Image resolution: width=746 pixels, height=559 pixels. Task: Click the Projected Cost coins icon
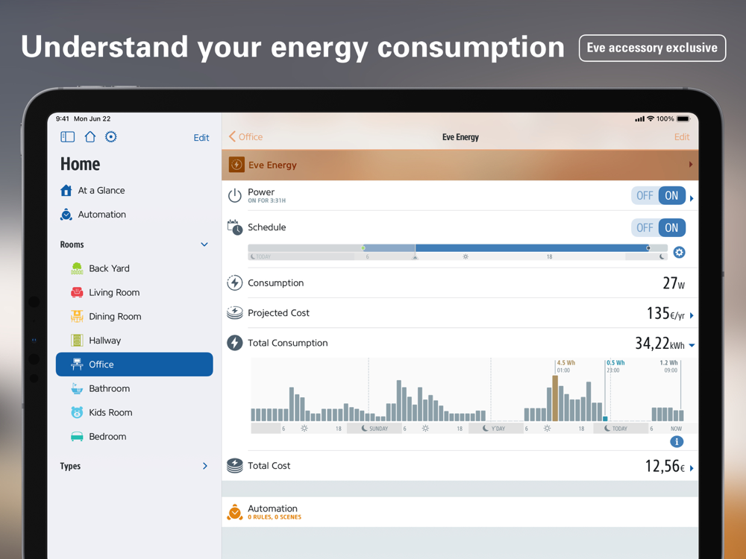(234, 313)
